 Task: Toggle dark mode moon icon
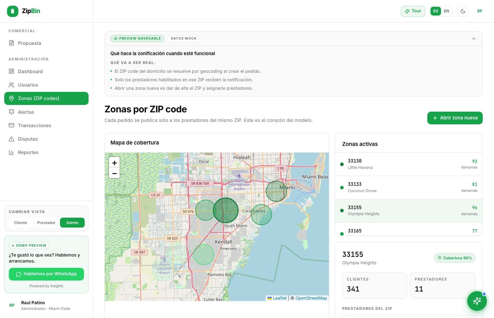(x=463, y=11)
